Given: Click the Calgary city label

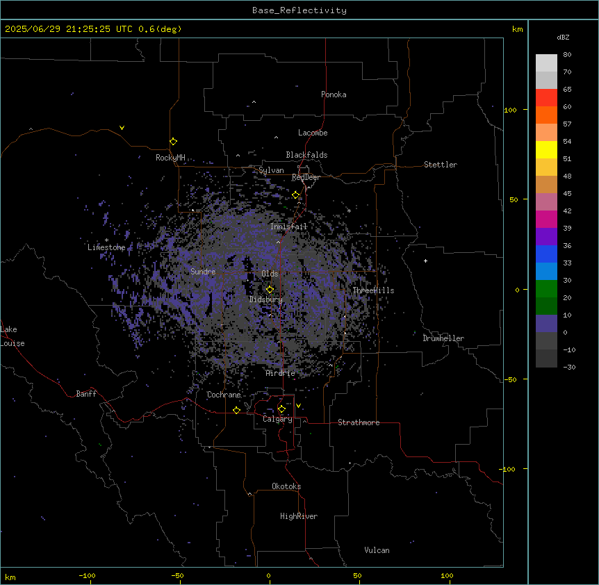Looking at the screenshot, I should [x=277, y=419].
